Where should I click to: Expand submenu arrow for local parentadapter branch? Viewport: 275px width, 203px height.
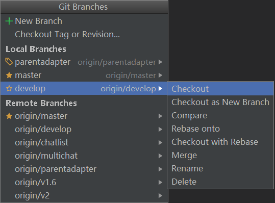pyautogui.click(x=160, y=62)
